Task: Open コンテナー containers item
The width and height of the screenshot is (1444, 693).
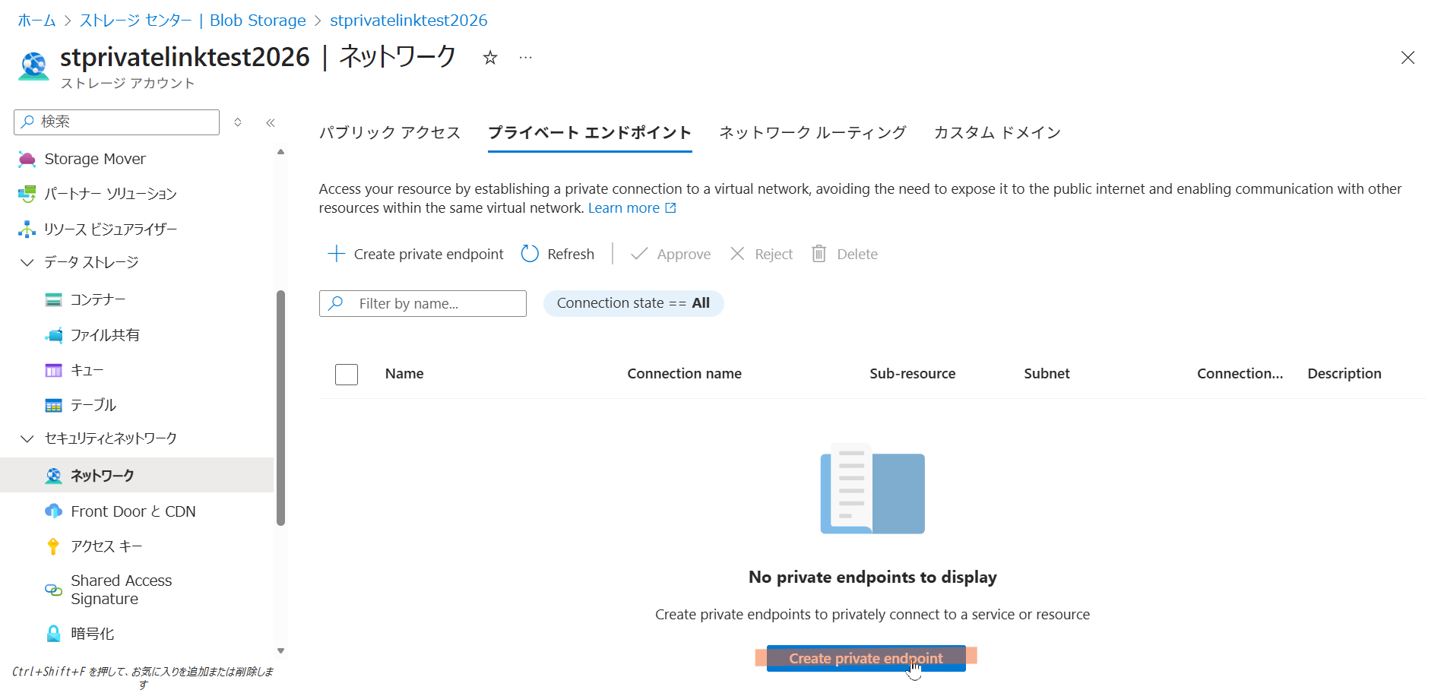Action: [98, 299]
